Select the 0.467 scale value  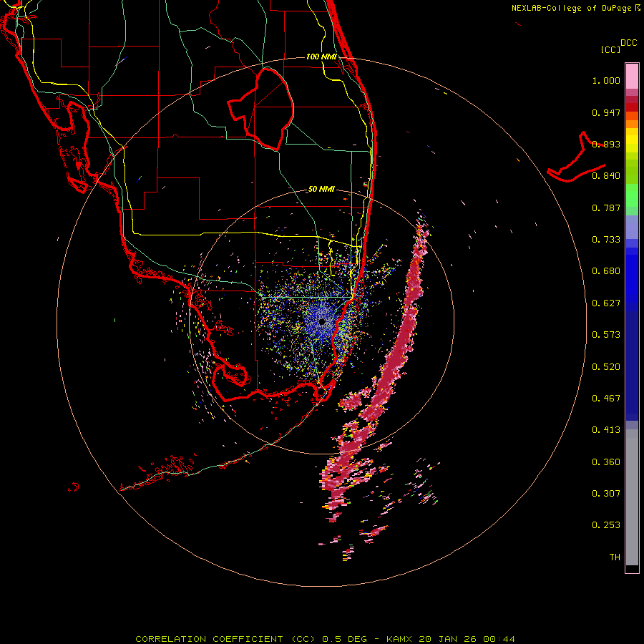coord(606,399)
